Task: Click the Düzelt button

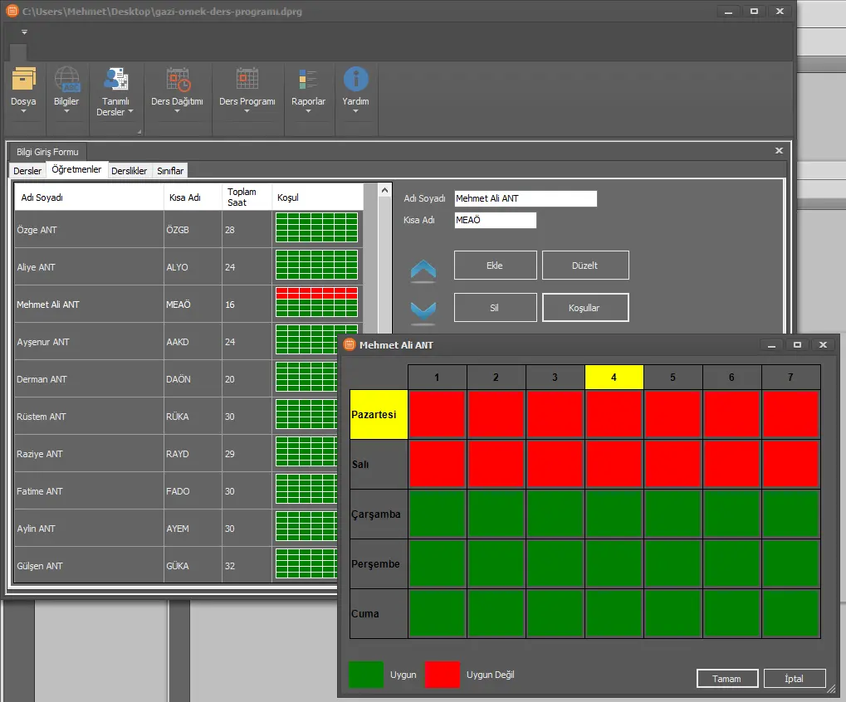Action: point(584,266)
